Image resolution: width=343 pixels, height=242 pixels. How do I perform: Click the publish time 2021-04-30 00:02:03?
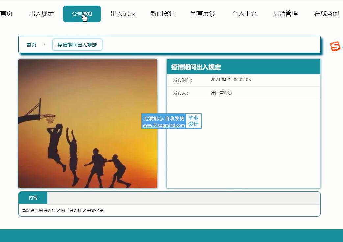(x=230, y=80)
